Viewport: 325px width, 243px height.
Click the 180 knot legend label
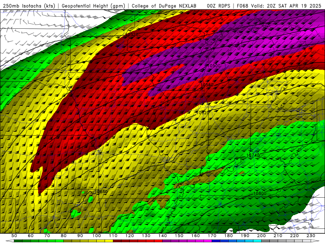click(x=228, y=236)
